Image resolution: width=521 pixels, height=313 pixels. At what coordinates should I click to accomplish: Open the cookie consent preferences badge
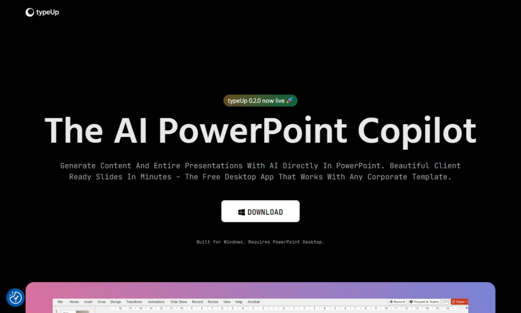(x=15, y=298)
